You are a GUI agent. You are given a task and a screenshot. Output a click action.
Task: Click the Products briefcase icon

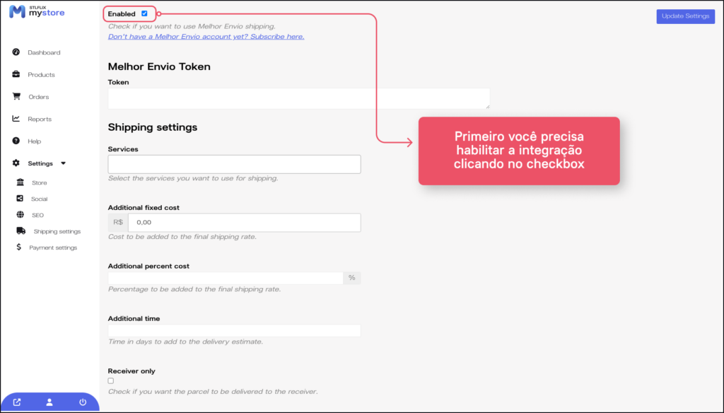point(16,74)
